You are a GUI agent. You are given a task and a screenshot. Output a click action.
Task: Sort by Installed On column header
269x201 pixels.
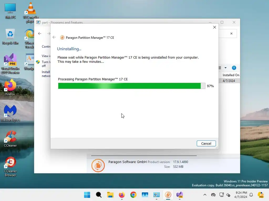click(x=231, y=75)
